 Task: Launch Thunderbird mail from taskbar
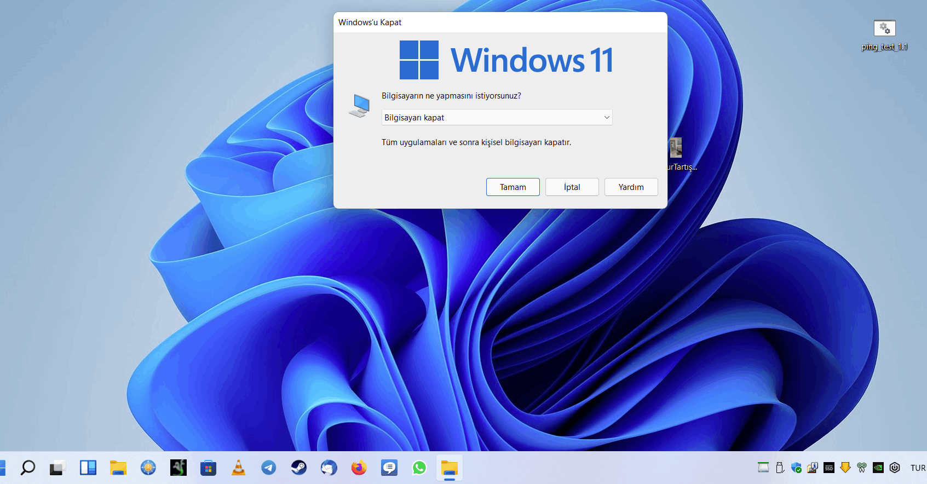tap(329, 468)
